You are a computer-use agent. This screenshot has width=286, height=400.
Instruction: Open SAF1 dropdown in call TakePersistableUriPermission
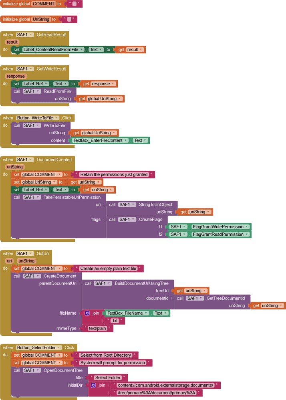click(x=32, y=197)
